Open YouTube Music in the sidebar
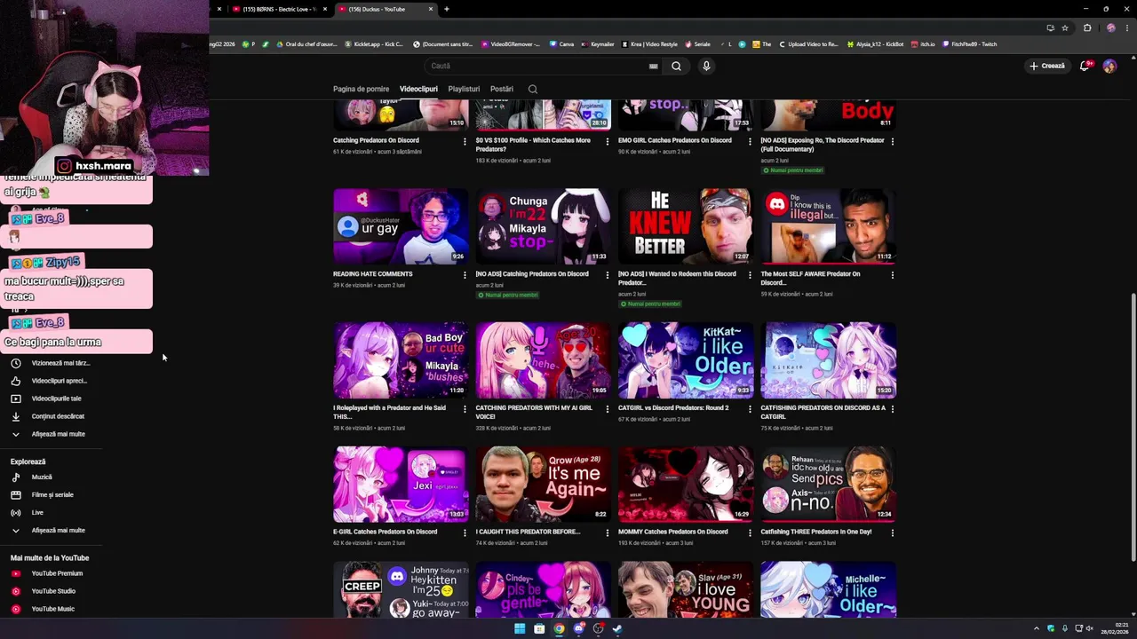 click(52, 609)
